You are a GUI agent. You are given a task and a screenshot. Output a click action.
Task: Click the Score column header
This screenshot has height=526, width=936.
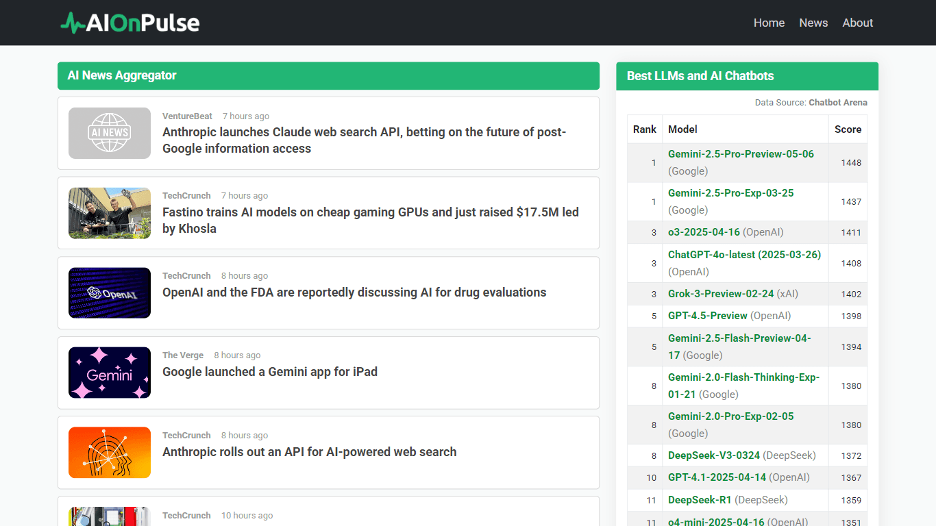848,129
